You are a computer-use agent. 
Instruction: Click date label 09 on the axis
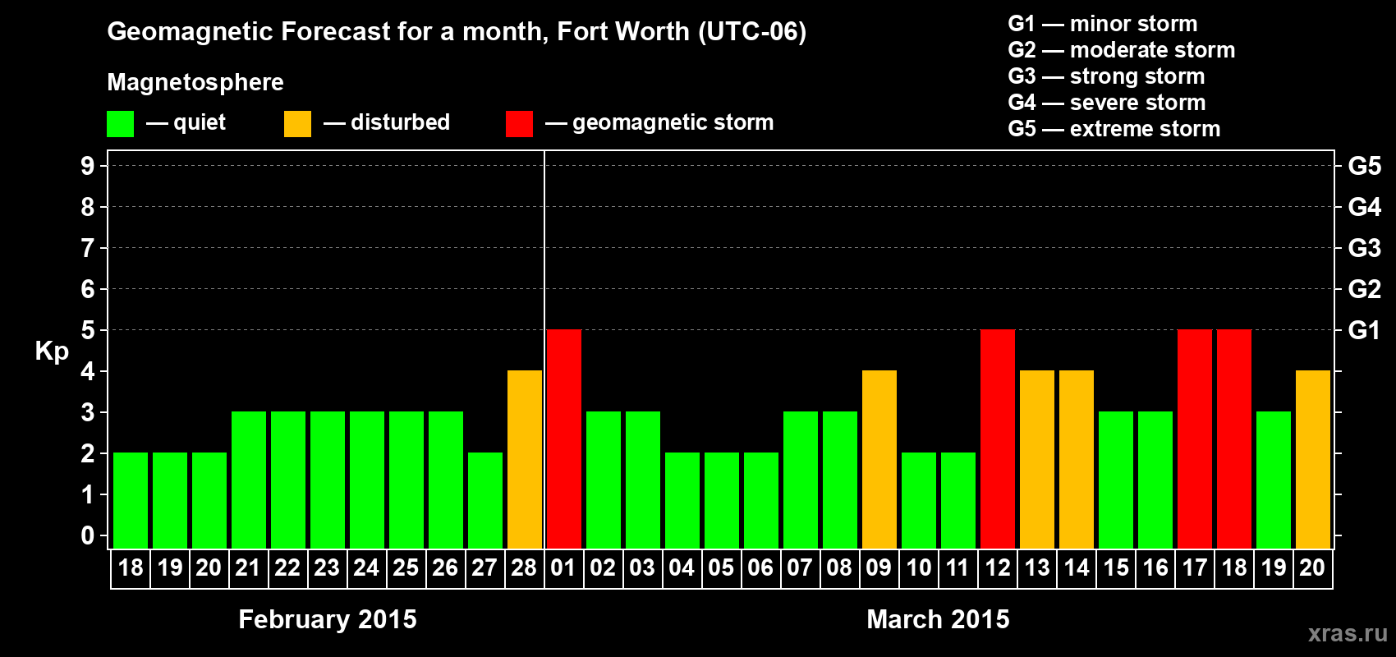(x=879, y=568)
